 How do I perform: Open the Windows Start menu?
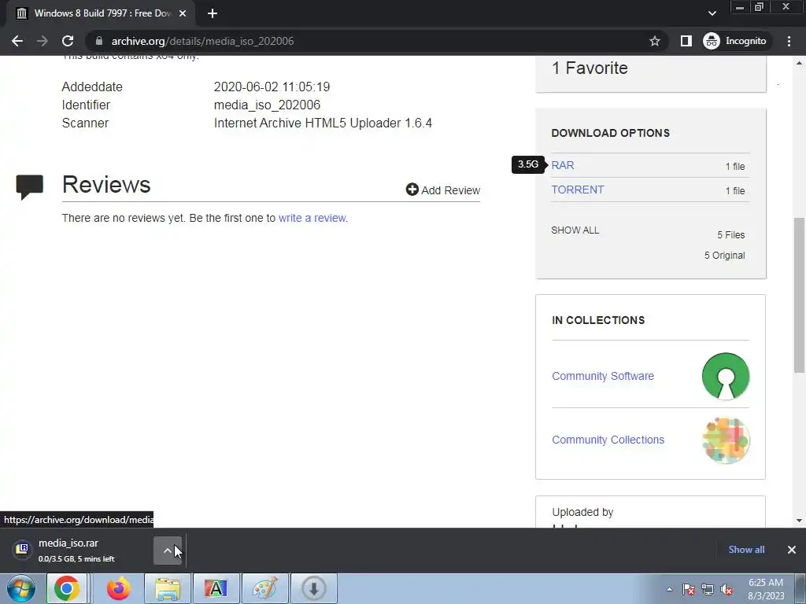(x=21, y=588)
